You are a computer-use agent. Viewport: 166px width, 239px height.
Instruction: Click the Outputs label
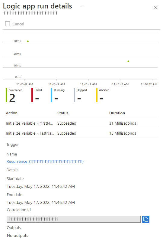pyautogui.click(x=14, y=228)
